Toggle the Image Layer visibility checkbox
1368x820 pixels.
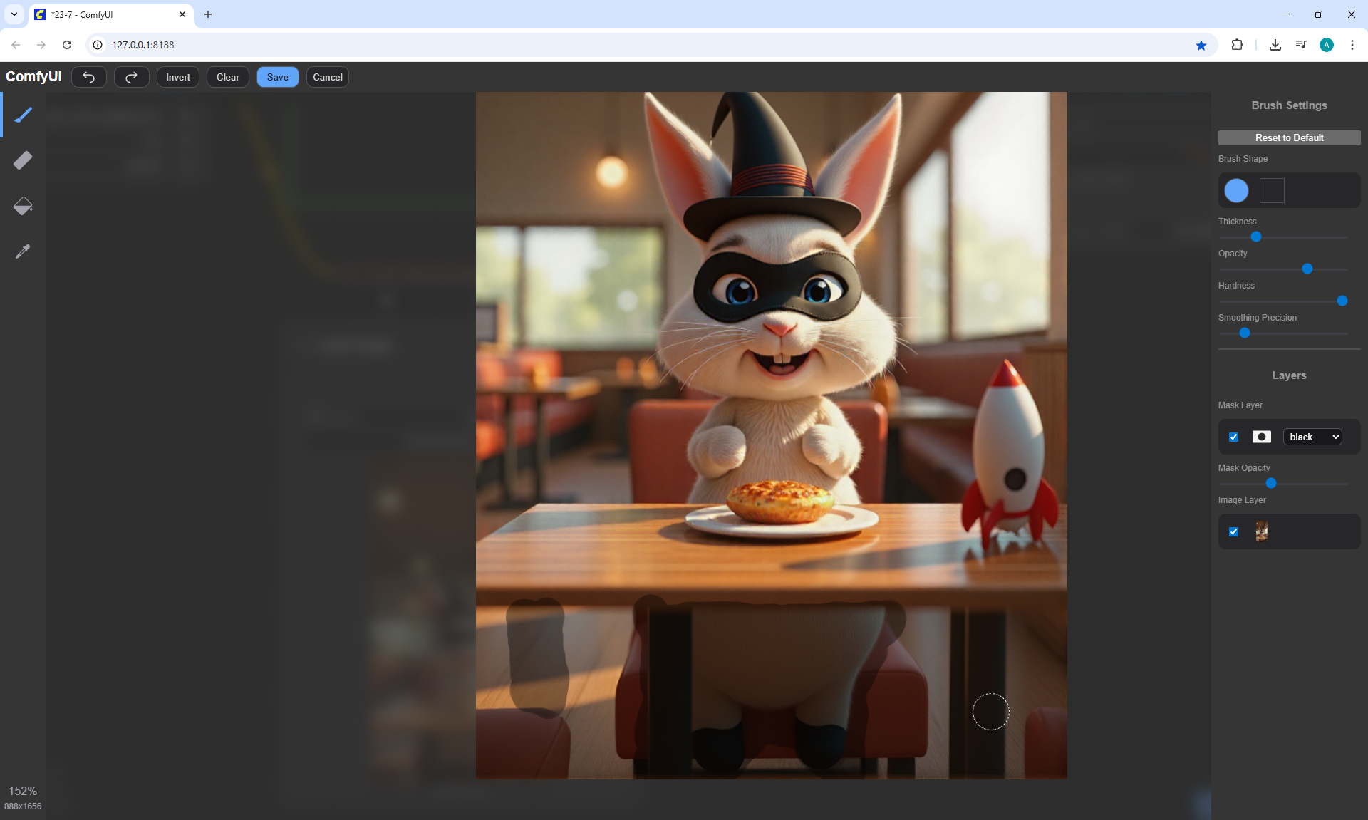[1234, 531]
